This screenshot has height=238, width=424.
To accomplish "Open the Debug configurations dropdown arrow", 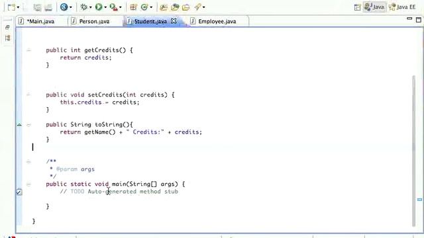I will (x=90, y=7).
